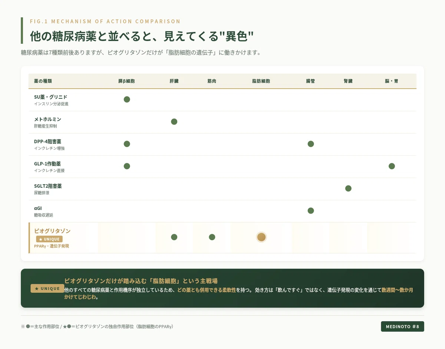Click the FIG.1 MECHANISM OF ACTION COMPARISON caption

click(x=105, y=21)
